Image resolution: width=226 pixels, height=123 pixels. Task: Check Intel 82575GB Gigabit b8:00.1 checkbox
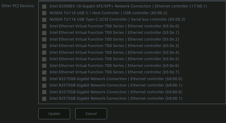[44, 85]
